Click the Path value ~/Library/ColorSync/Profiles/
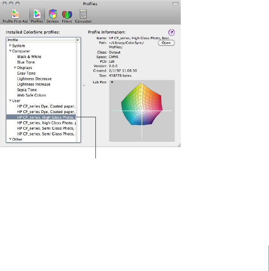Image resolution: width=269 pixels, height=271 pixels. [126, 45]
